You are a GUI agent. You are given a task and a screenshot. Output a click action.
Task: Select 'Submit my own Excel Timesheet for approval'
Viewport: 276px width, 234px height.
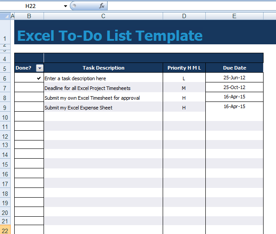(103, 98)
